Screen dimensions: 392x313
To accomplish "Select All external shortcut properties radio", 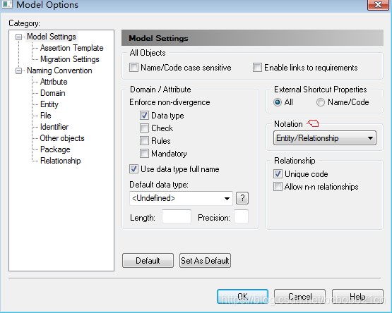I will (x=278, y=102).
